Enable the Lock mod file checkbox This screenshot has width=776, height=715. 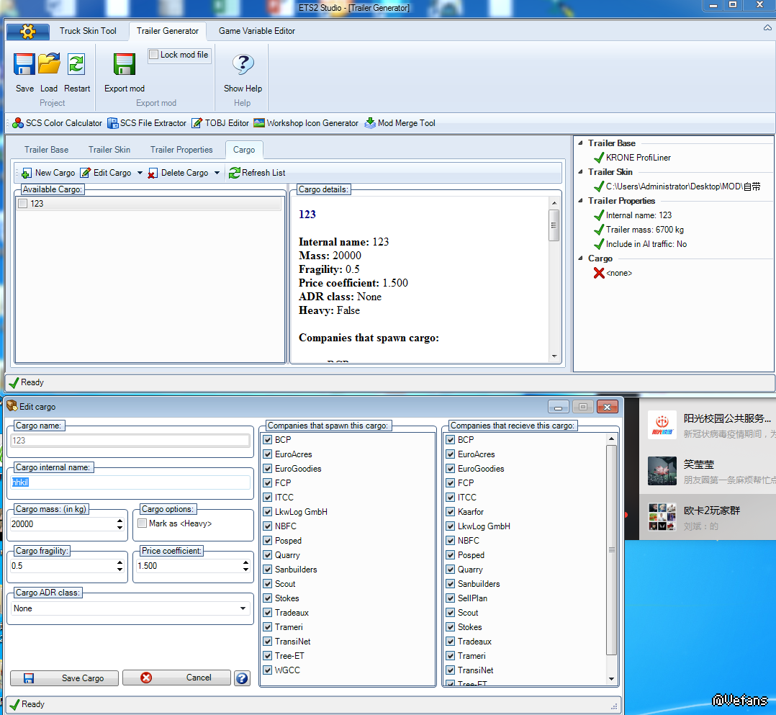154,55
